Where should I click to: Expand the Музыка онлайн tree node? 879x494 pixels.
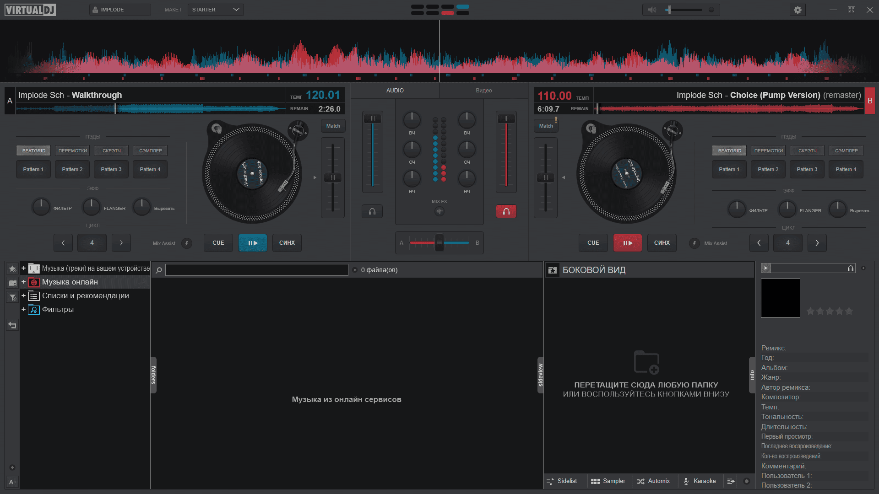point(23,282)
